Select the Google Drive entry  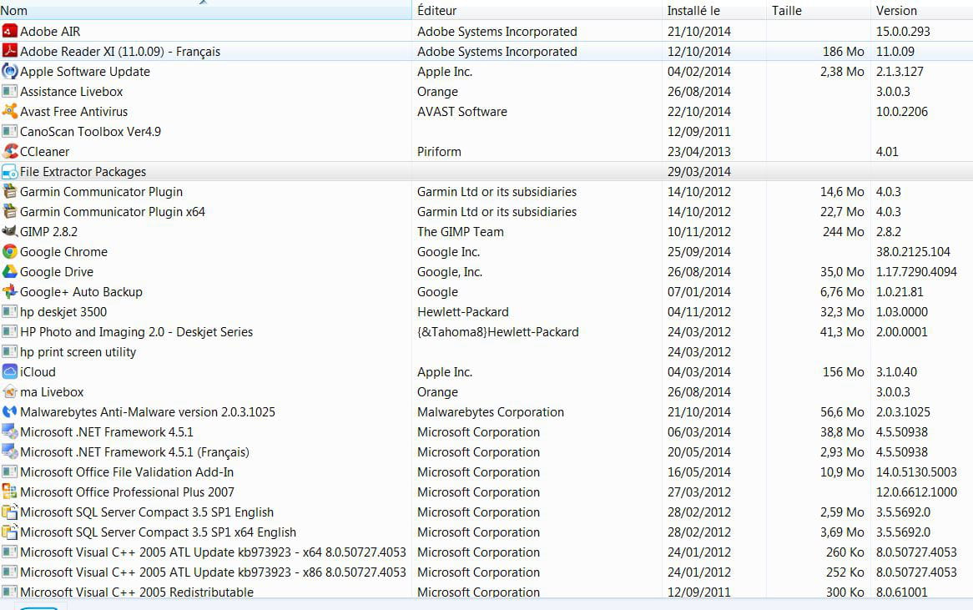pyautogui.click(x=57, y=272)
